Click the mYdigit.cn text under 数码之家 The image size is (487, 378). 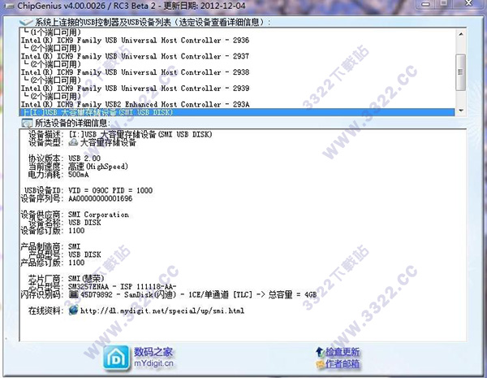pyautogui.click(x=153, y=363)
